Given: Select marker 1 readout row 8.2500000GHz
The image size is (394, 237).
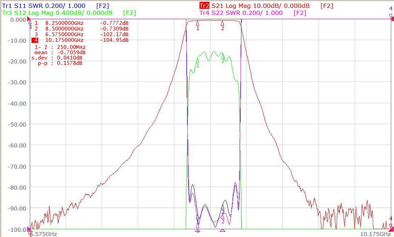Looking at the screenshot, I should pos(81,23).
